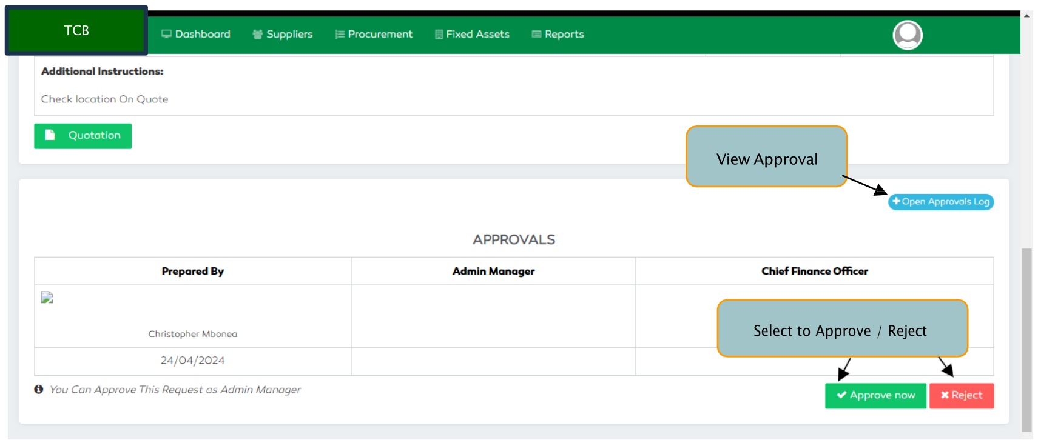Open the Reports menu item
This screenshot has width=1038, height=440.
click(558, 34)
